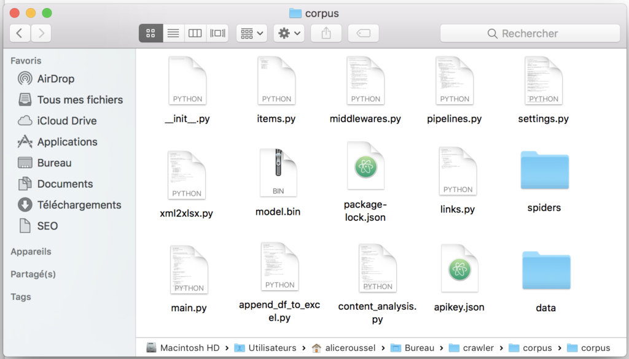Switch to icon view mode
The width and height of the screenshot is (629, 359).
(x=151, y=33)
